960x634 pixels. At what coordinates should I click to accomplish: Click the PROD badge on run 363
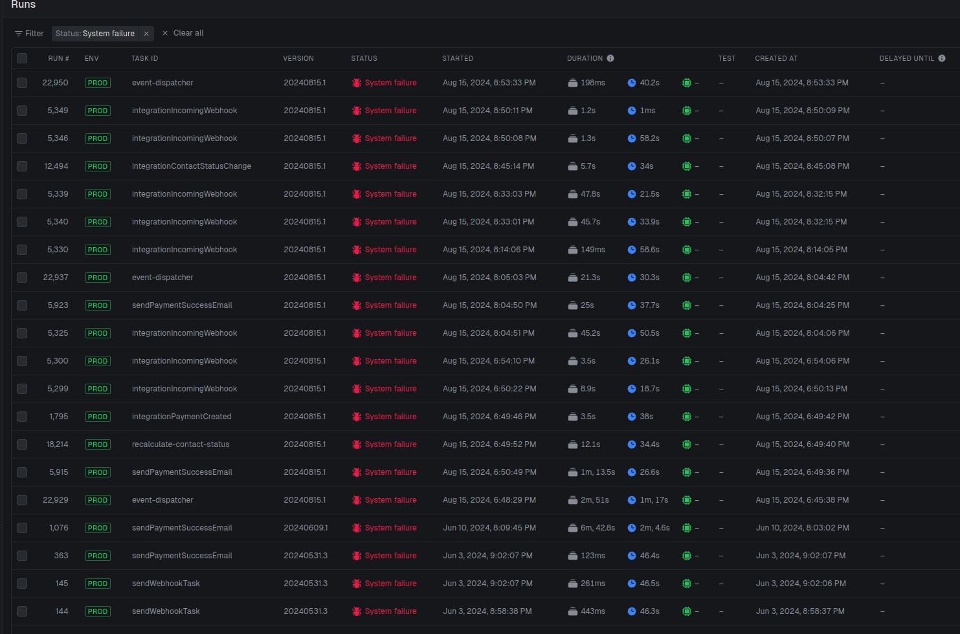pyautogui.click(x=98, y=556)
